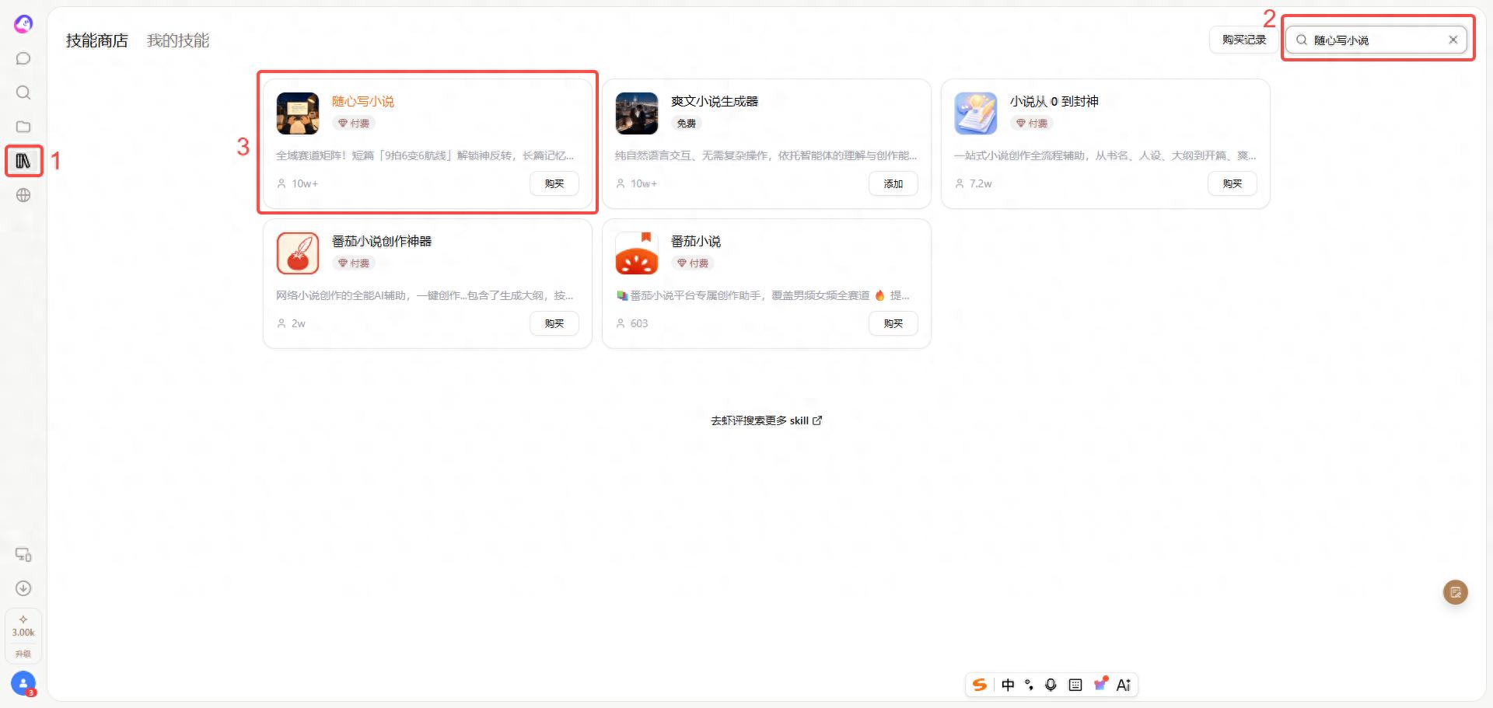This screenshot has height=708, width=1493.
Task: Click the 随心写小说 skill thumbnail
Action: point(298,113)
